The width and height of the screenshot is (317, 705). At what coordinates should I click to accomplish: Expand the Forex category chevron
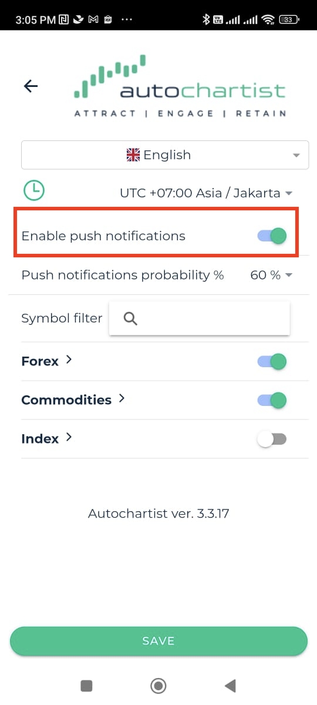tap(69, 360)
